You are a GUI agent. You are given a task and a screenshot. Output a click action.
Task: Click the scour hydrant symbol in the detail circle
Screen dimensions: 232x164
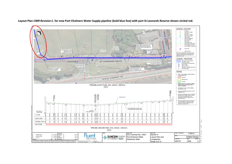point(92,60)
